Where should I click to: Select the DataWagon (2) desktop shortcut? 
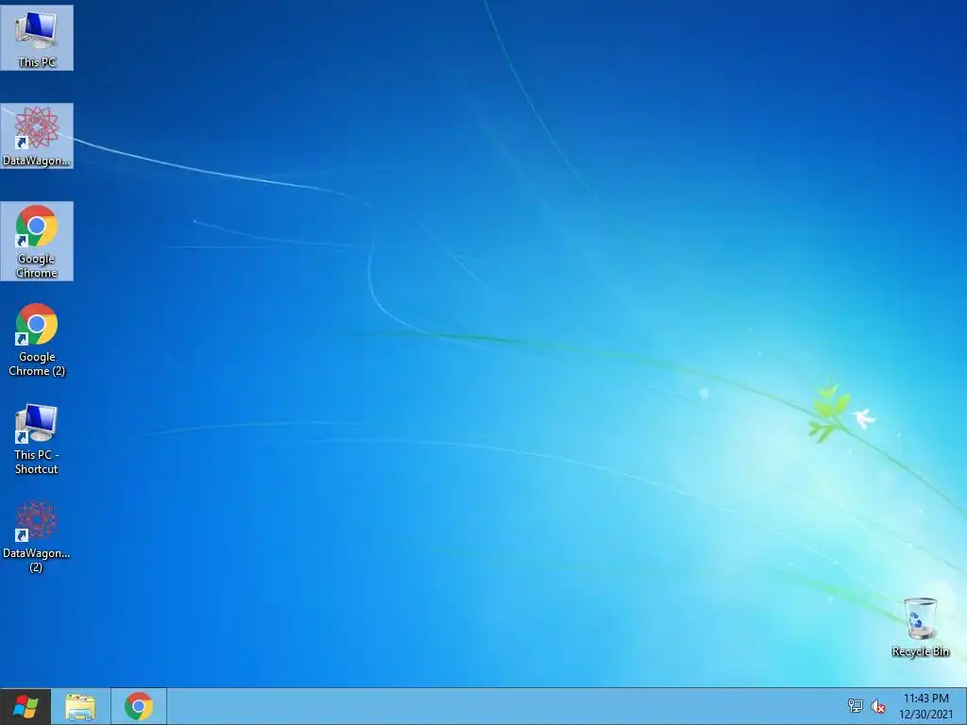coord(37,536)
